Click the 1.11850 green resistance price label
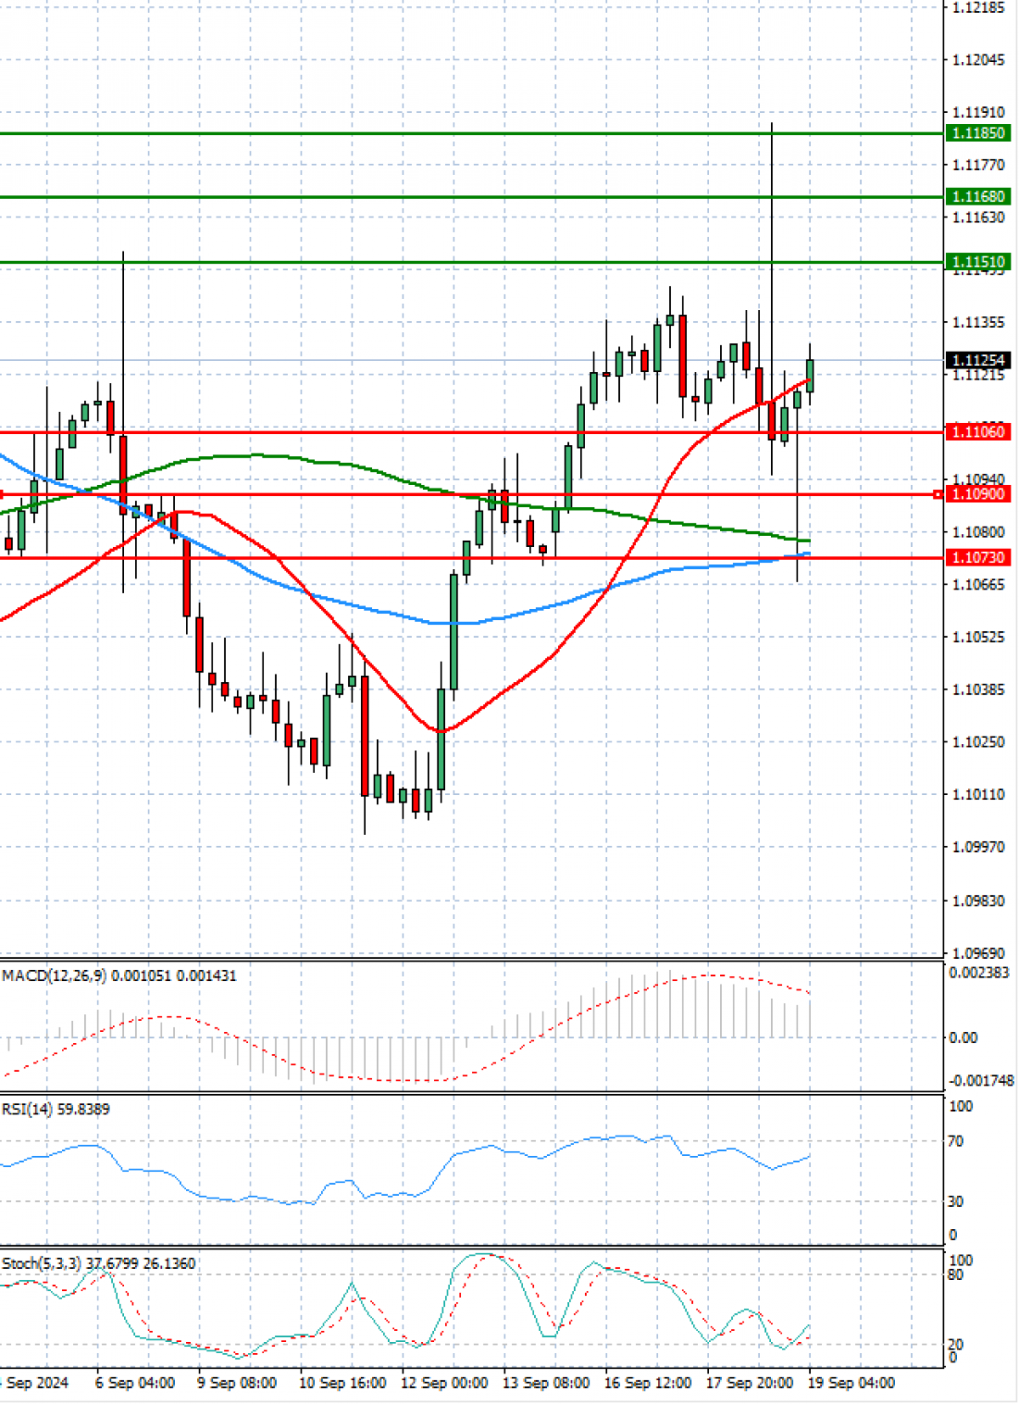 [978, 133]
